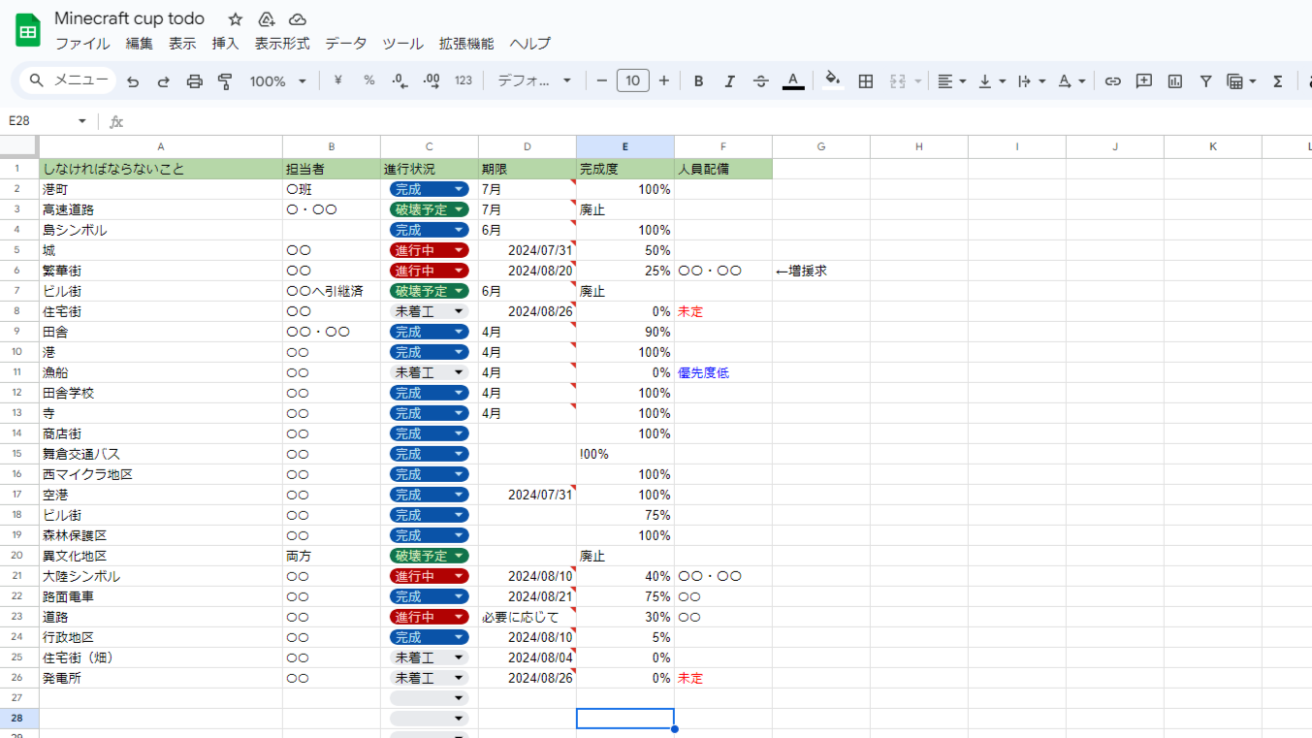The width and height of the screenshot is (1312, 738).
Task: Format as currency (yen)
Action: pyautogui.click(x=337, y=80)
